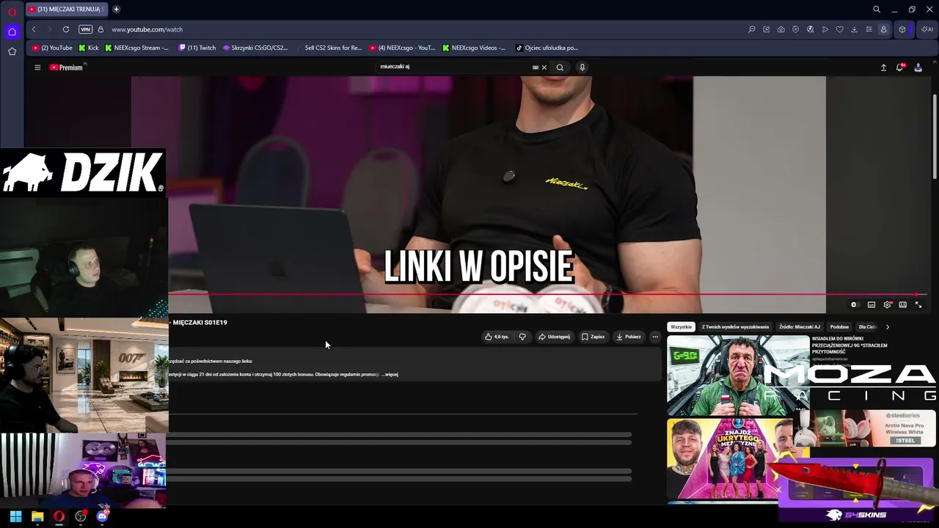Show more filter chips with arrow
The width and height of the screenshot is (939, 528).
[887, 327]
